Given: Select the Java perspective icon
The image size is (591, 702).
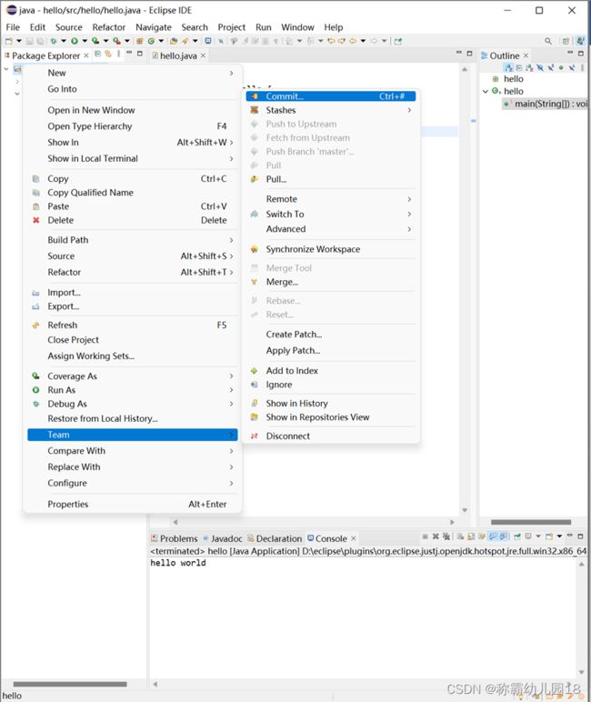Looking at the screenshot, I should pyautogui.click(x=580, y=41).
